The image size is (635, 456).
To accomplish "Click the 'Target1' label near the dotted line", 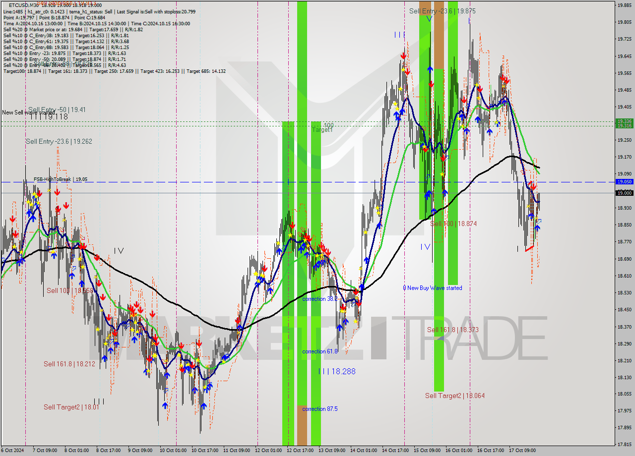I will tap(322, 130).
